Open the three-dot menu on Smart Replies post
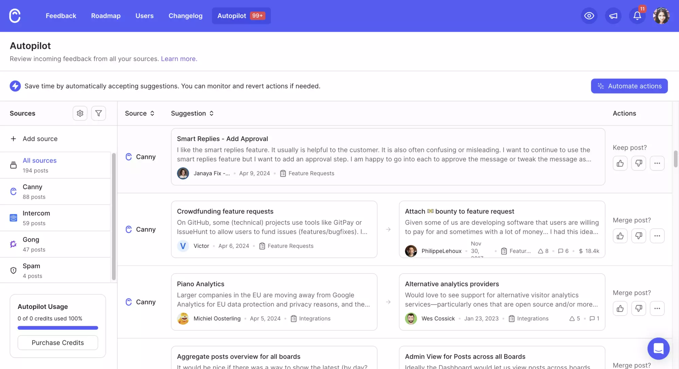679x369 pixels. point(657,163)
